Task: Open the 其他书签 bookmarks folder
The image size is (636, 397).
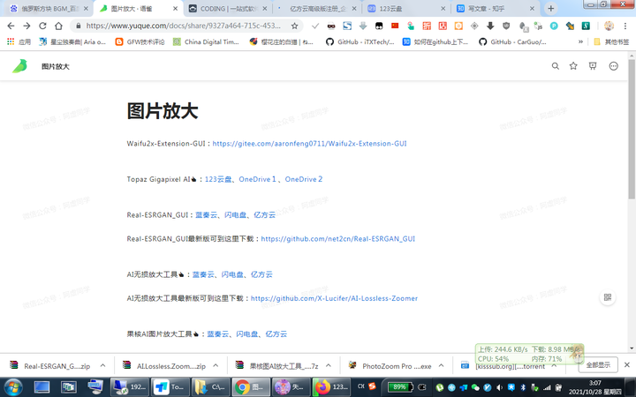Action: coord(611,41)
